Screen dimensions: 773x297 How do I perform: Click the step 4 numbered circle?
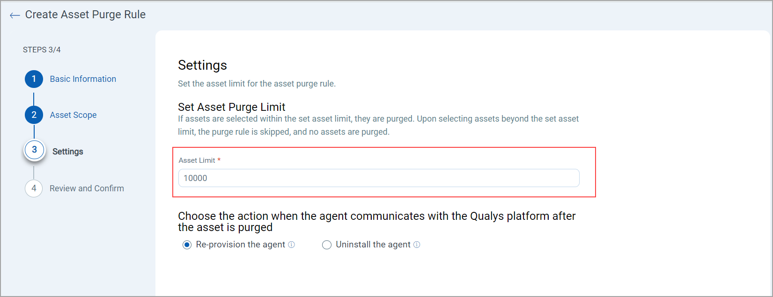[33, 188]
